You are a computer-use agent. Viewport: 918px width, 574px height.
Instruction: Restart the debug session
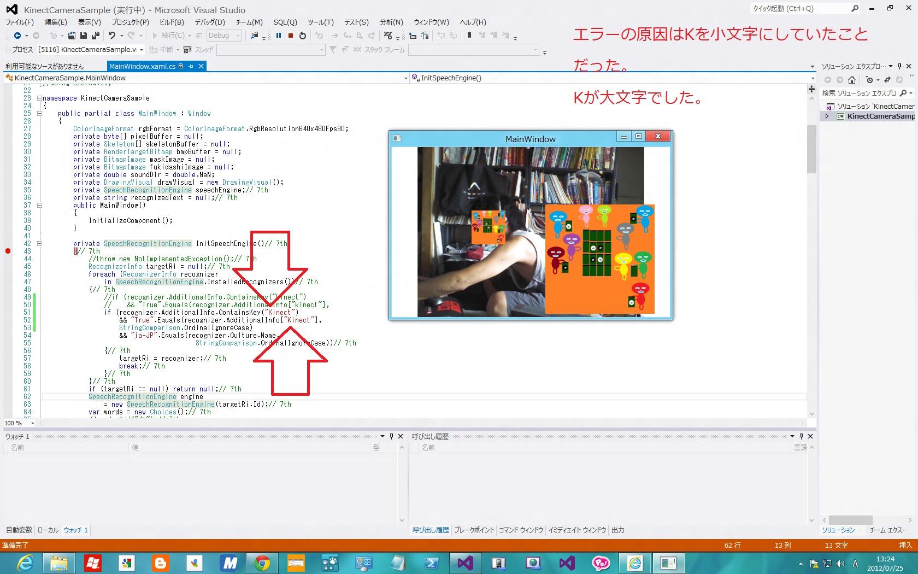click(303, 36)
